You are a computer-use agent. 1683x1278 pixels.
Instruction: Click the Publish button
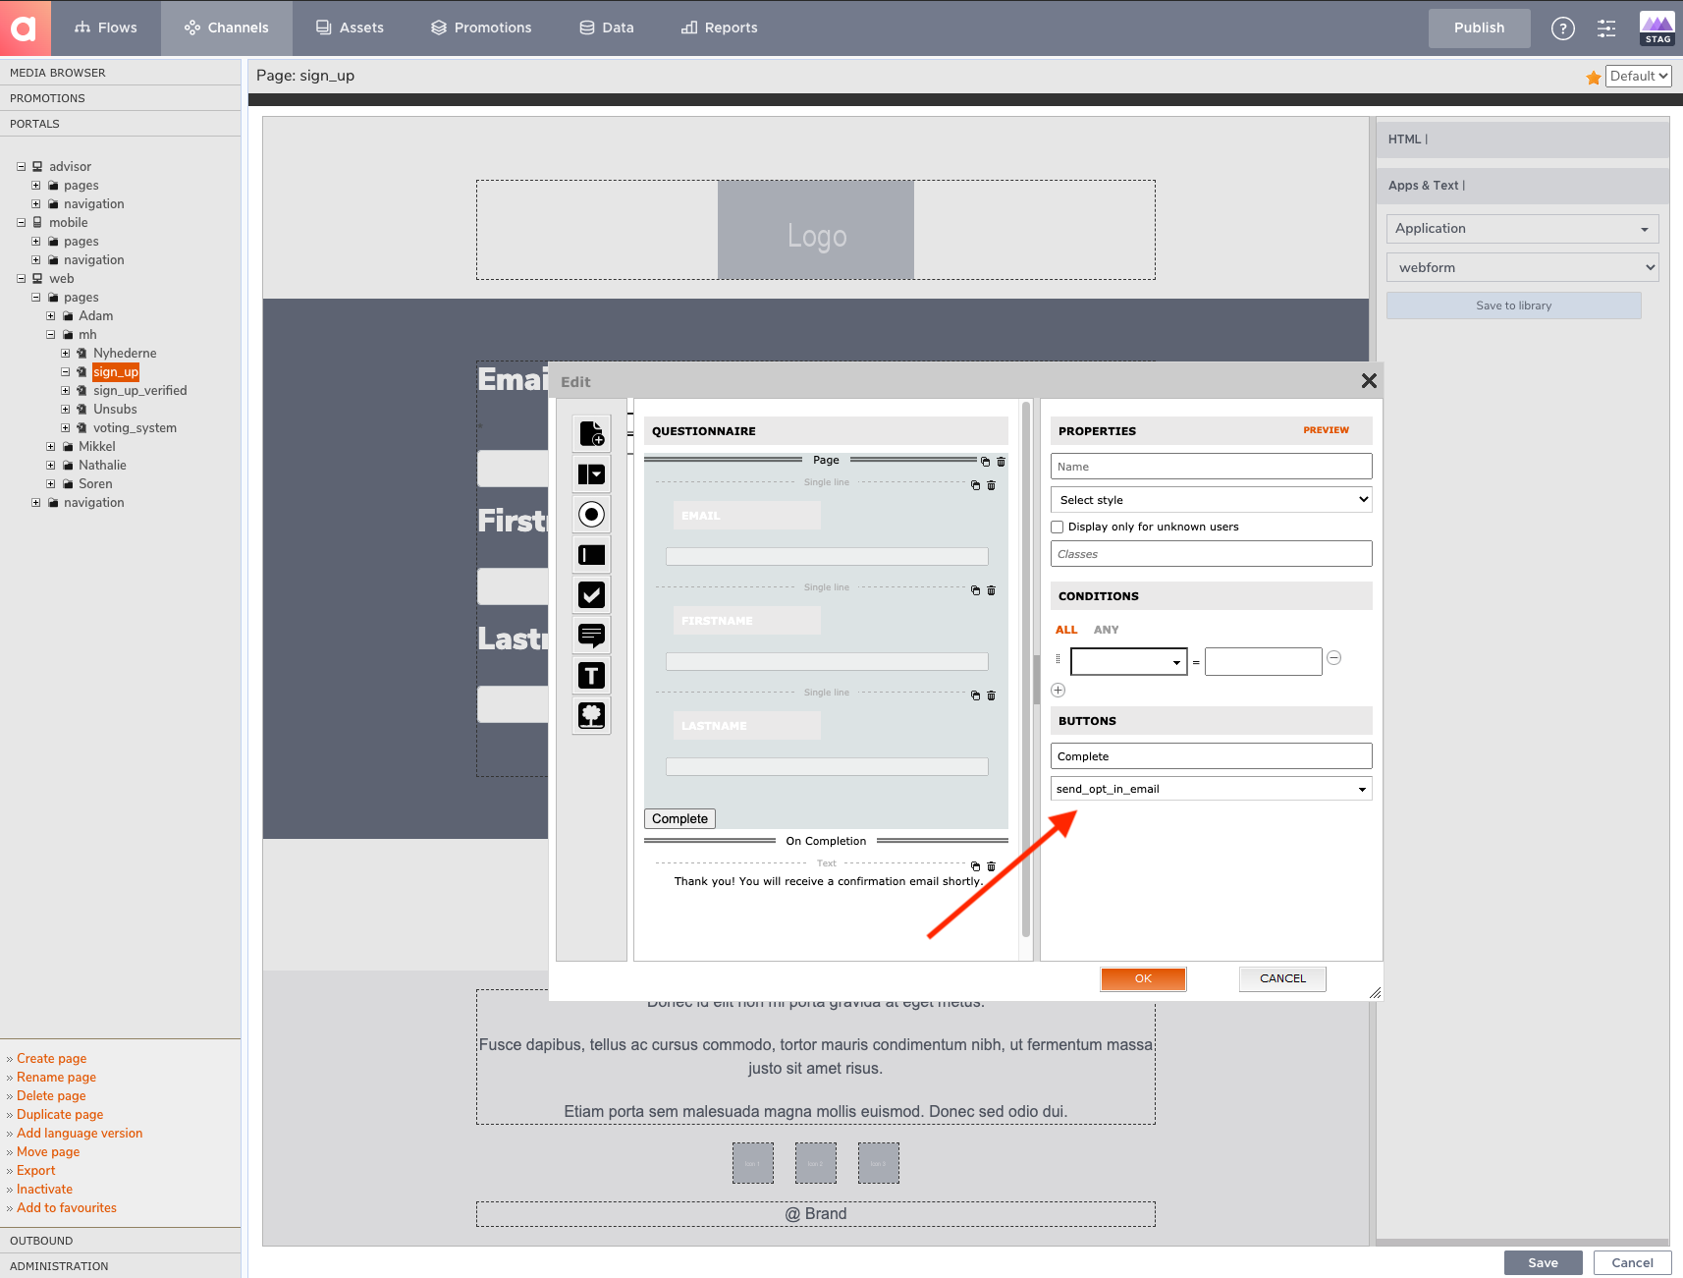pyautogui.click(x=1479, y=28)
